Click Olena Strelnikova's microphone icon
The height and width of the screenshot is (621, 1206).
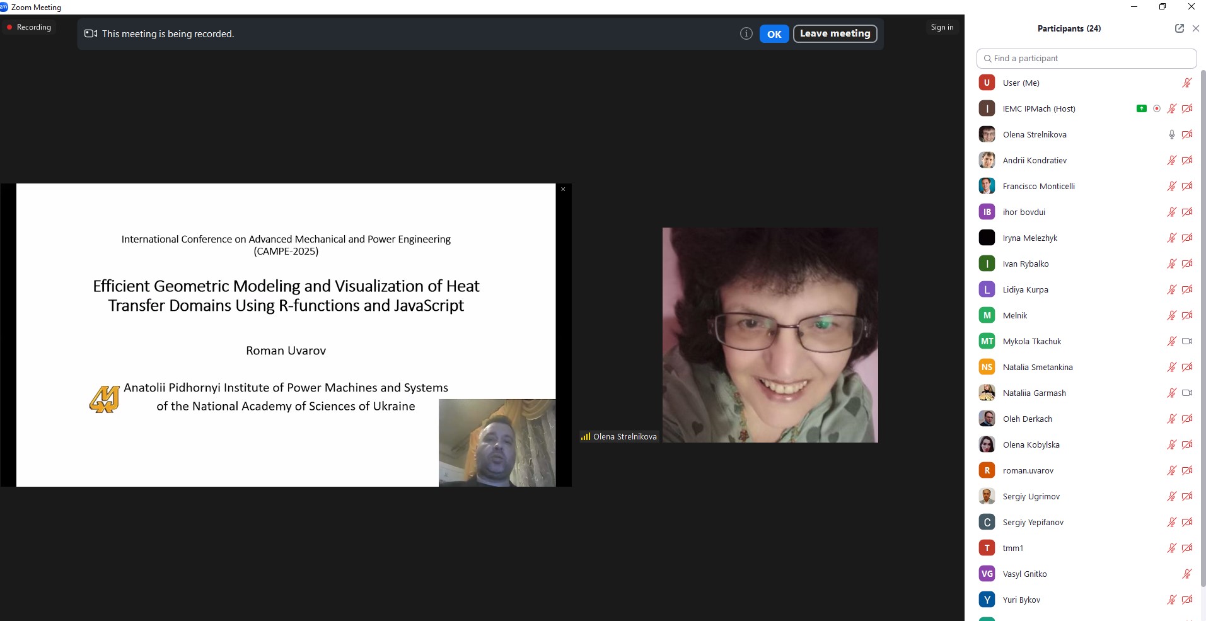coord(1171,134)
